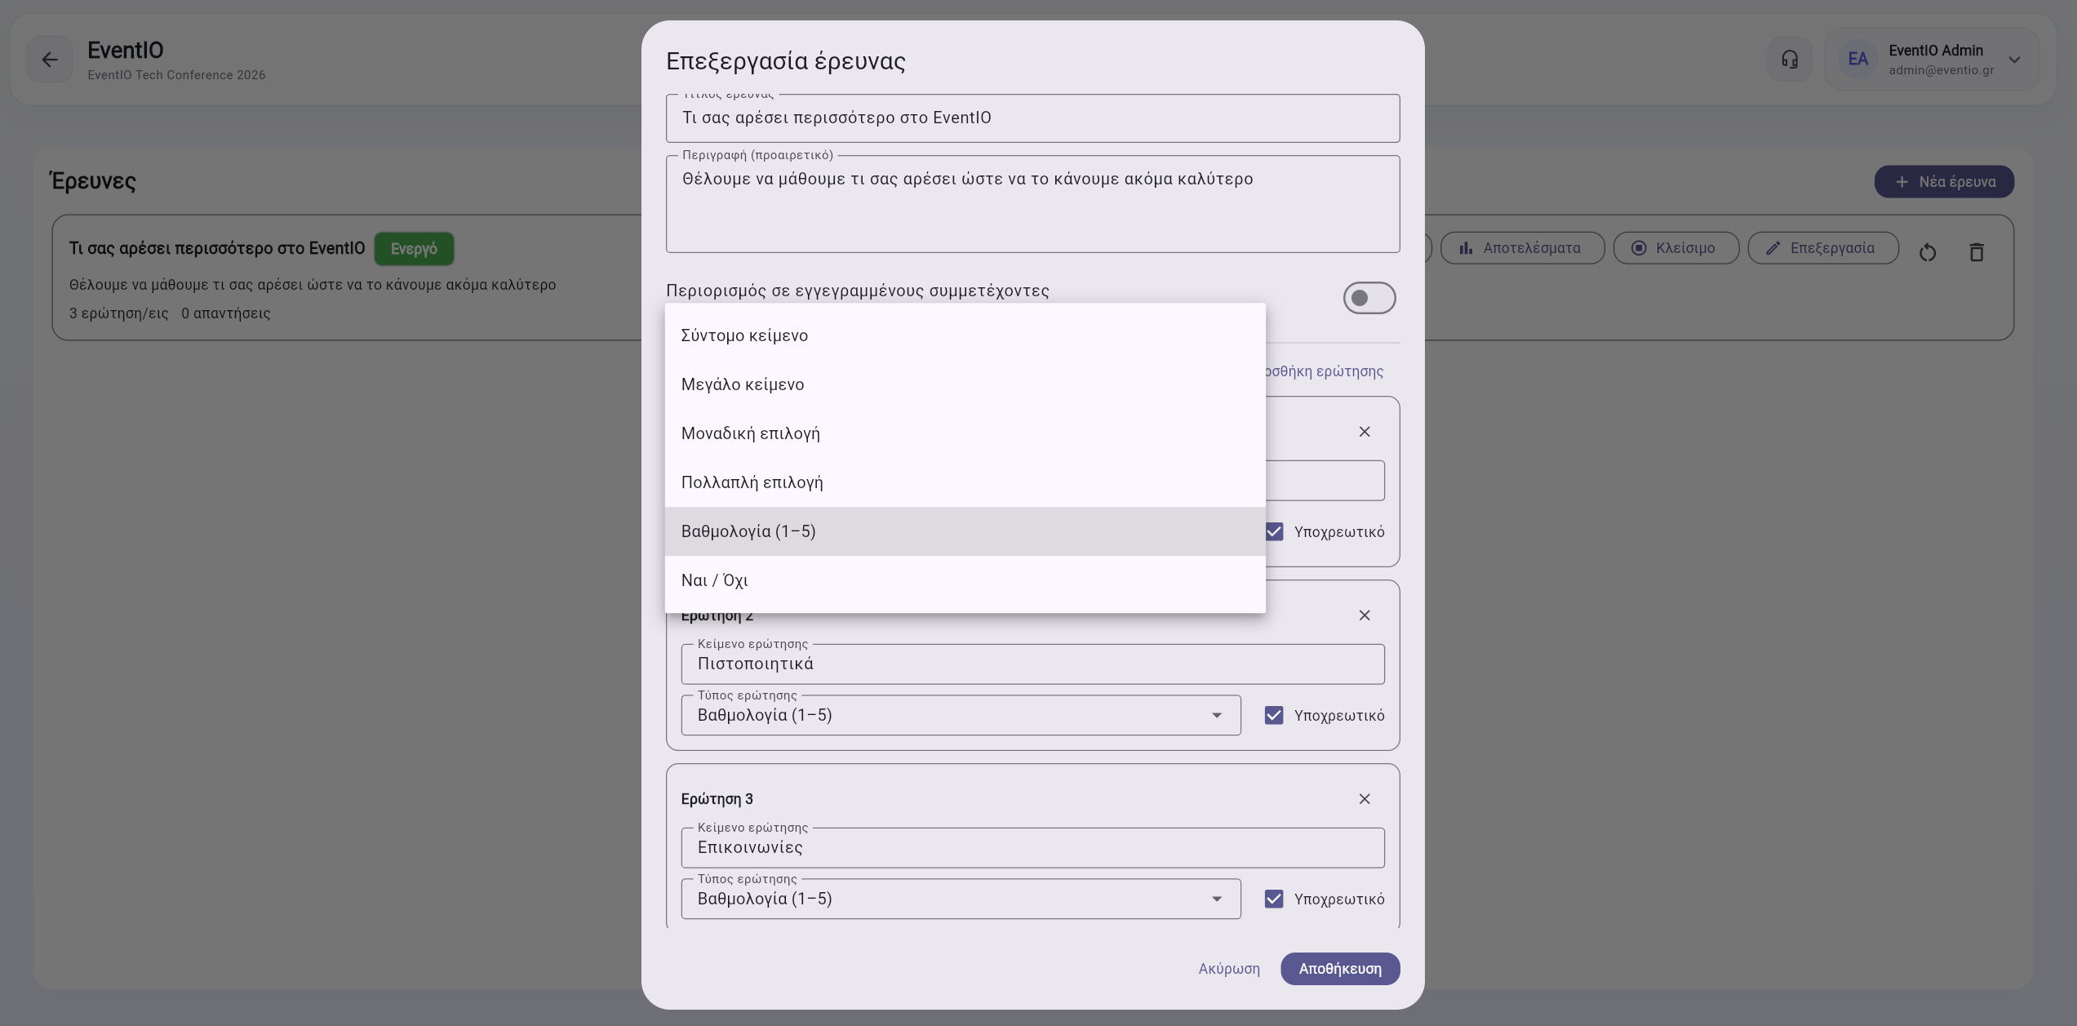The width and height of the screenshot is (2077, 1026).
Task: Remove the first question with its X icon
Action: click(x=1365, y=432)
